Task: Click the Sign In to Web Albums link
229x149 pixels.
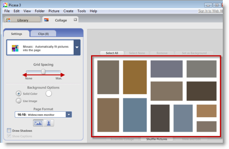Action: point(210,11)
